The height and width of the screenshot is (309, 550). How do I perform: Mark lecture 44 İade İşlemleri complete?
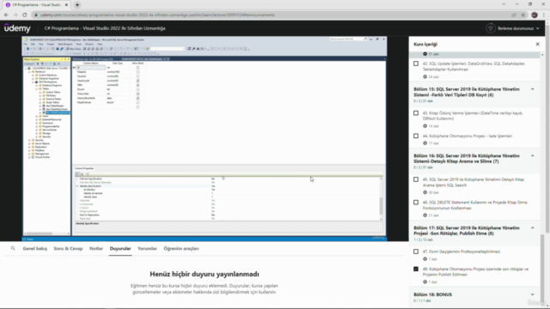[x=416, y=136]
